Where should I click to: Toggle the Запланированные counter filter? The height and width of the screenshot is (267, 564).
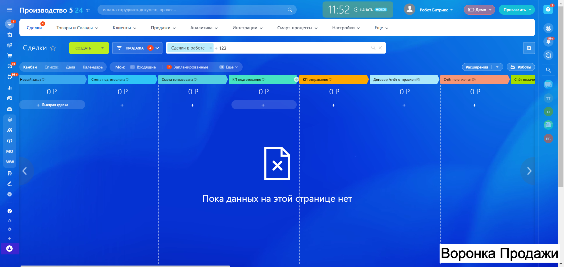(188, 67)
